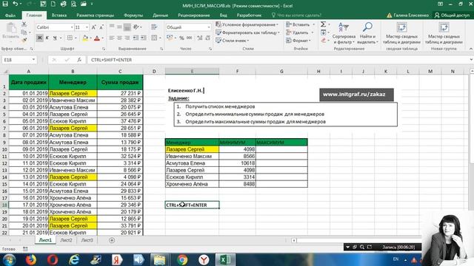The image size is (474, 266).
Task: Open Sort and Filter (Сортировка и фильтр)
Action: [344, 33]
